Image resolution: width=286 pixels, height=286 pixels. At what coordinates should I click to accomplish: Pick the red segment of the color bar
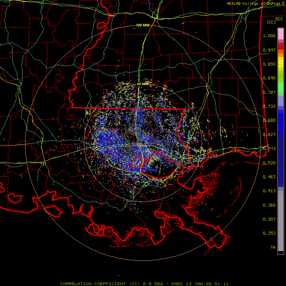point(281,48)
